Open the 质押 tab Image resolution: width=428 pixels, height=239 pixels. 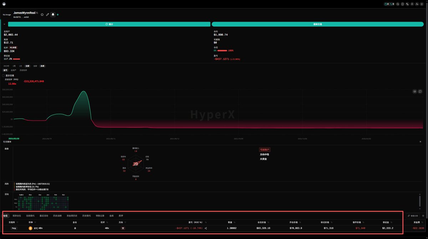tap(121, 216)
